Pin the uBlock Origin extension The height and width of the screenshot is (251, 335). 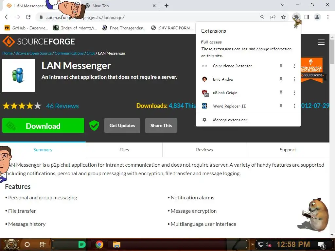(x=281, y=92)
